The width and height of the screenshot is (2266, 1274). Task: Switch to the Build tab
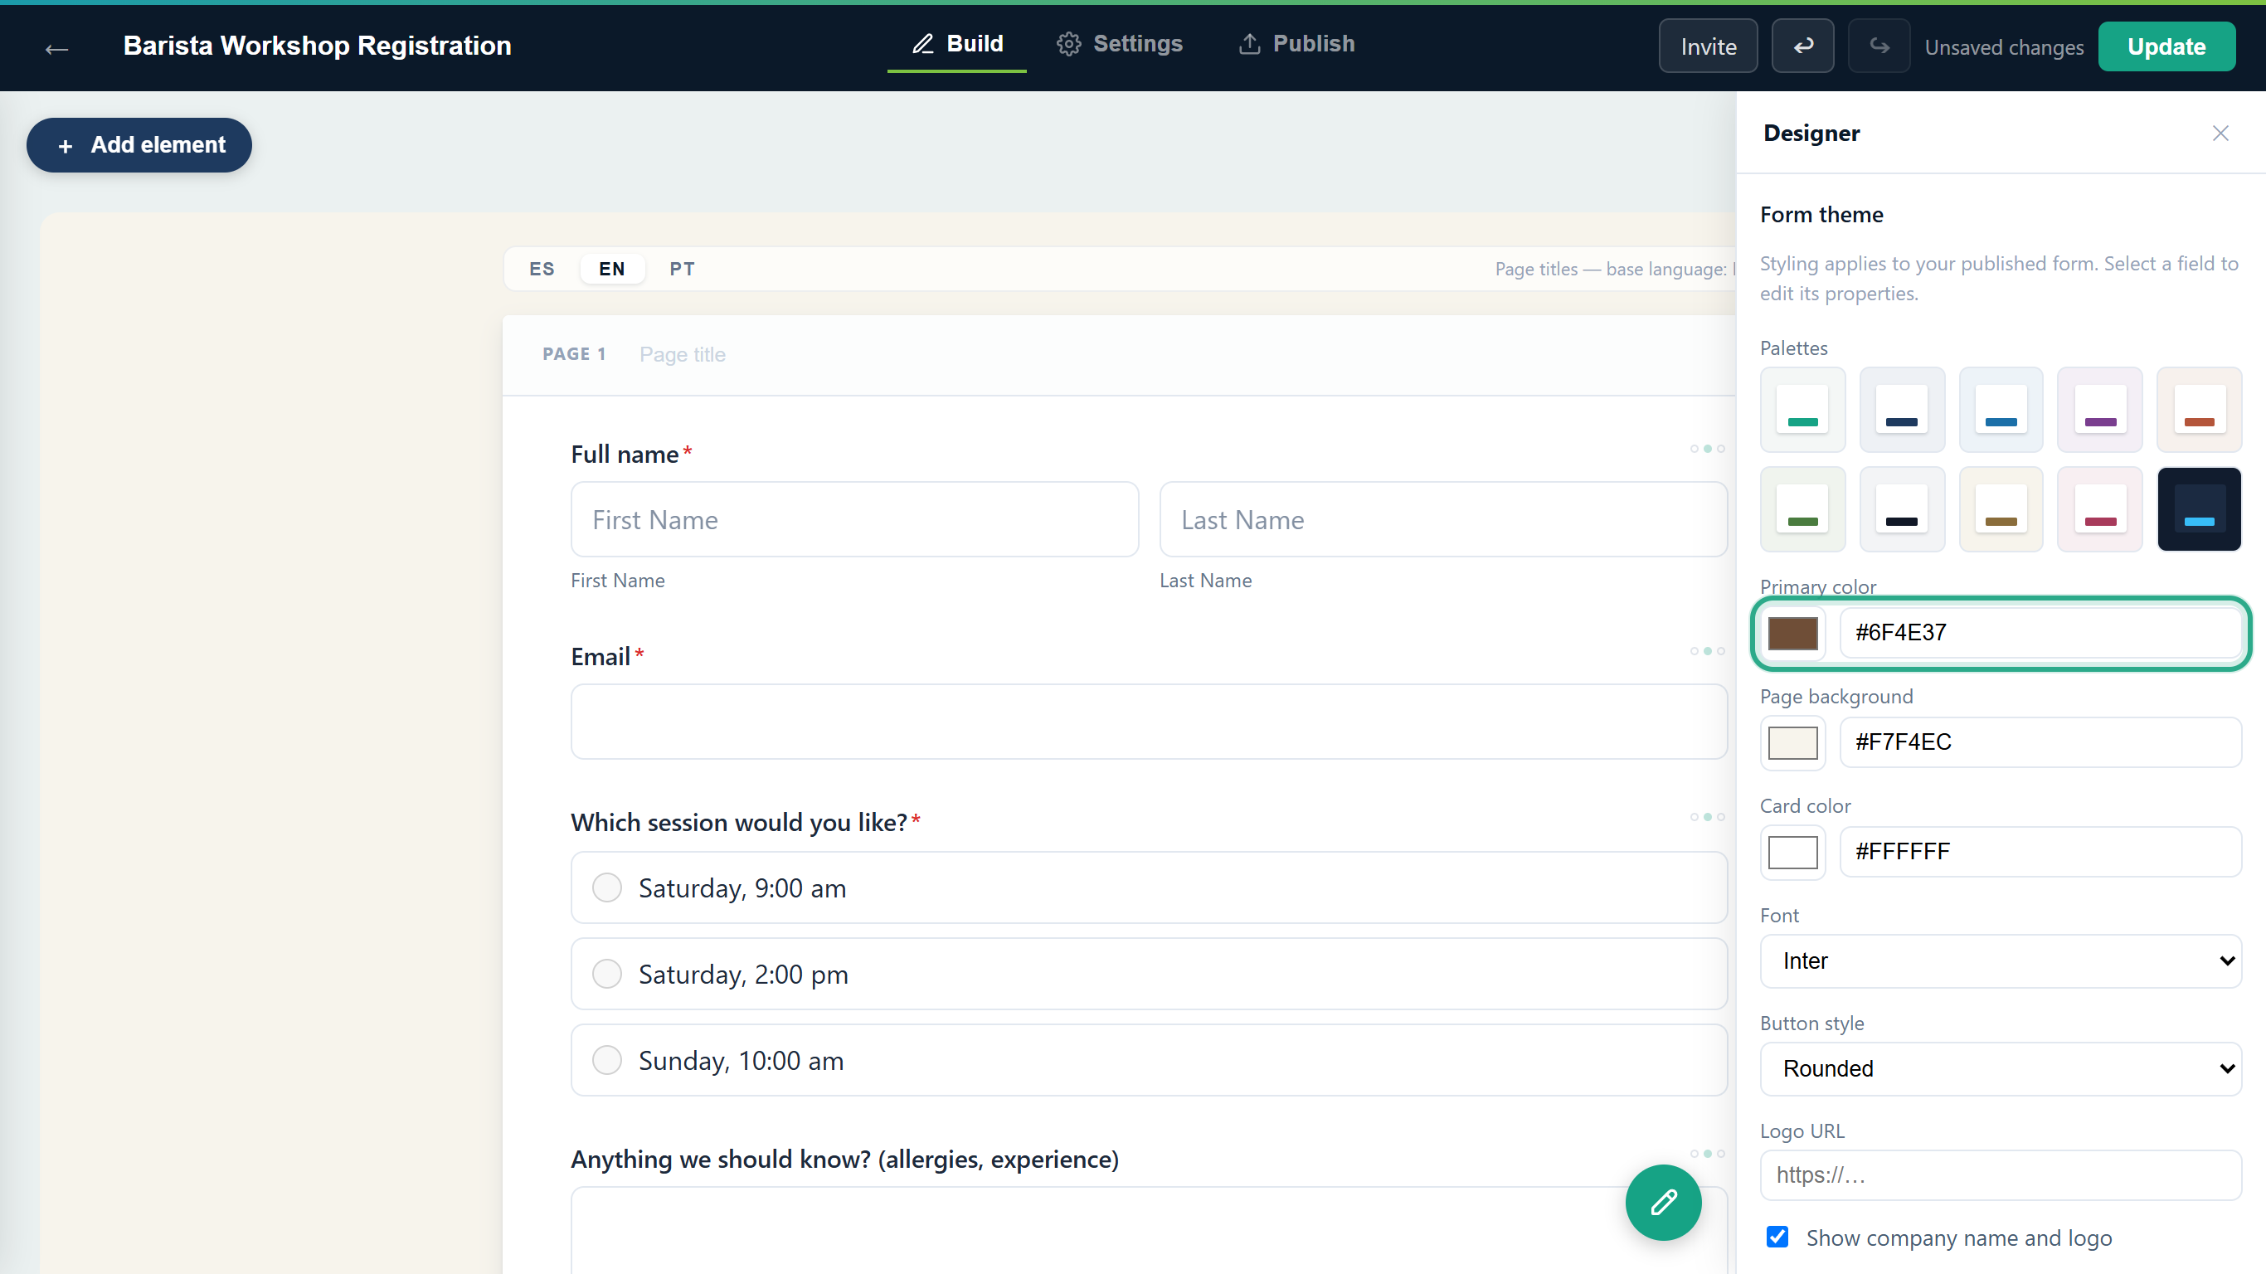click(957, 44)
